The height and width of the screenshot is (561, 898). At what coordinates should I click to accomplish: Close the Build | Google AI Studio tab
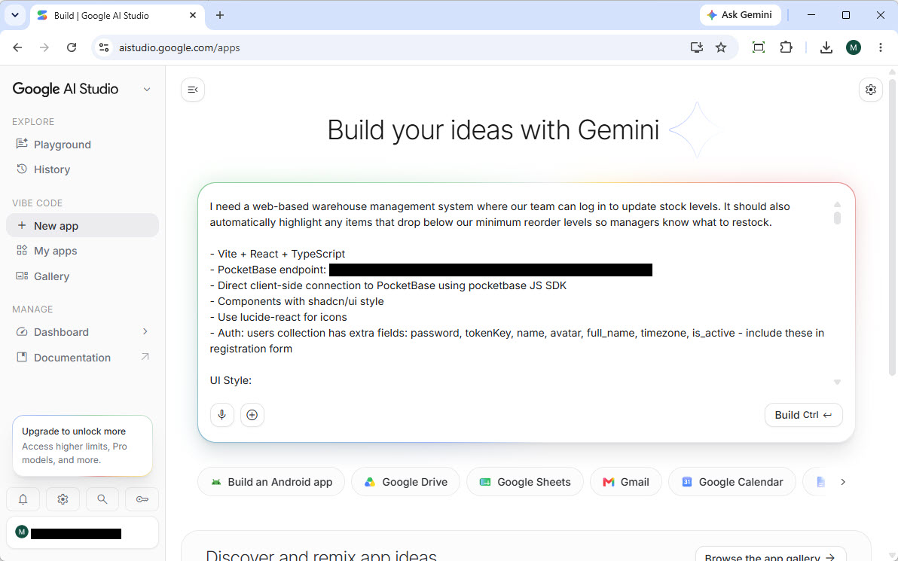click(193, 16)
